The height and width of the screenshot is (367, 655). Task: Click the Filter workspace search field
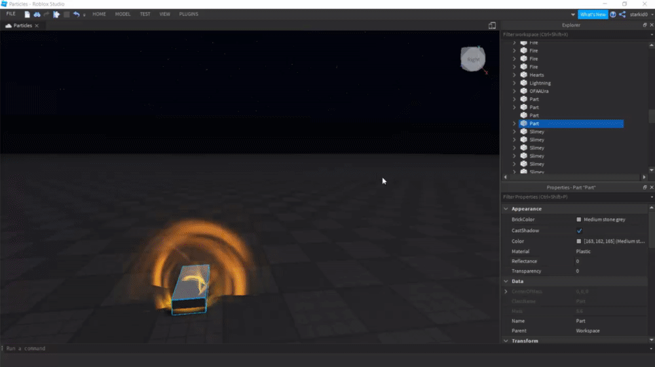click(575, 35)
